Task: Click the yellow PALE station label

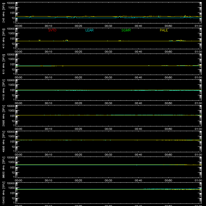Action: click(164, 30)
